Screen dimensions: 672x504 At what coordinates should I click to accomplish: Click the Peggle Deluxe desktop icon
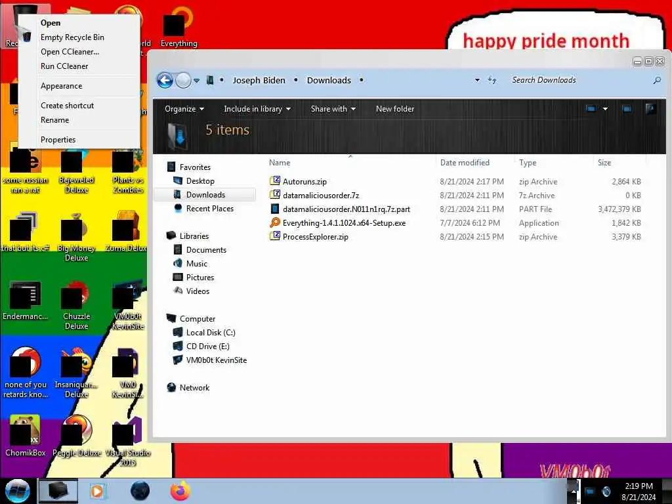coord(76,435)
